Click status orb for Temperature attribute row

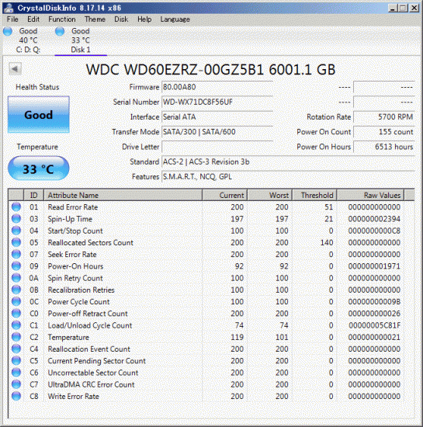pos(16,337)
